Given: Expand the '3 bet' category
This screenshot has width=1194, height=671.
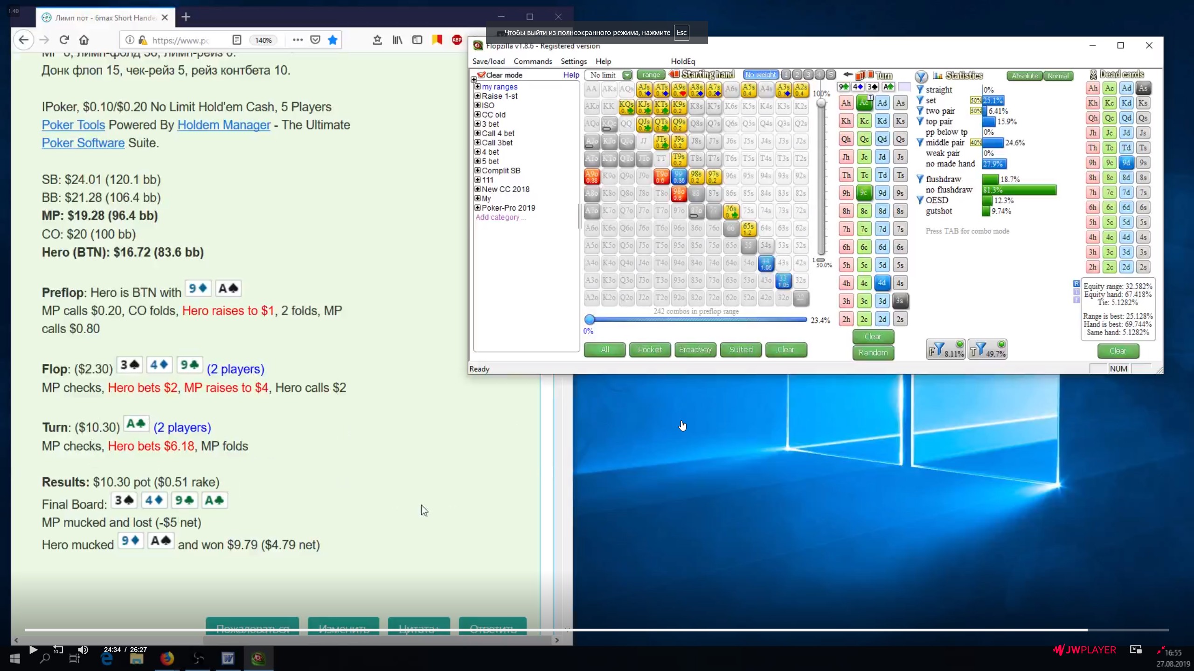Looking at the screenshot, I should tap(477, 124).
